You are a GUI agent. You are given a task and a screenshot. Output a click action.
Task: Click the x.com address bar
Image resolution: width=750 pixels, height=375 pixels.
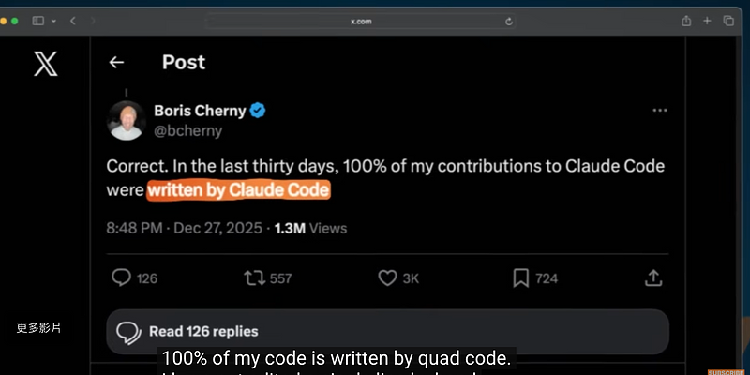click(x=362, y=21)
